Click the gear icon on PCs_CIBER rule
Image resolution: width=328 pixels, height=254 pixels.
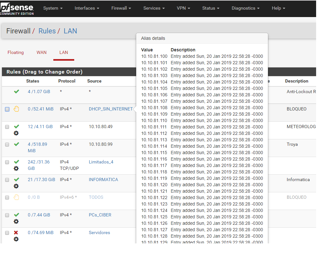pos(16,222)
